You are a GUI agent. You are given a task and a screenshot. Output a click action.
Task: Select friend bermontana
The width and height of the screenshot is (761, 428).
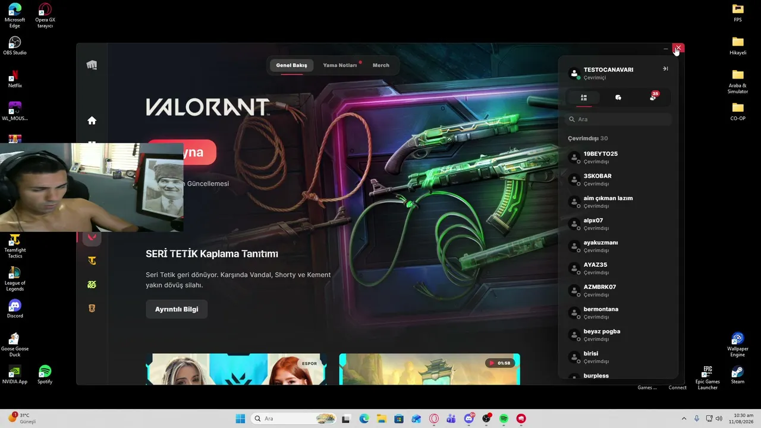(x=618, y=313)
